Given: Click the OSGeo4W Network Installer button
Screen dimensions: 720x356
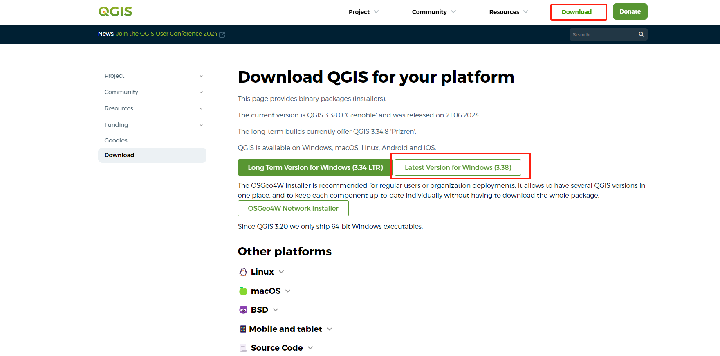Looking at the screenshot, I should pos(293,208).
